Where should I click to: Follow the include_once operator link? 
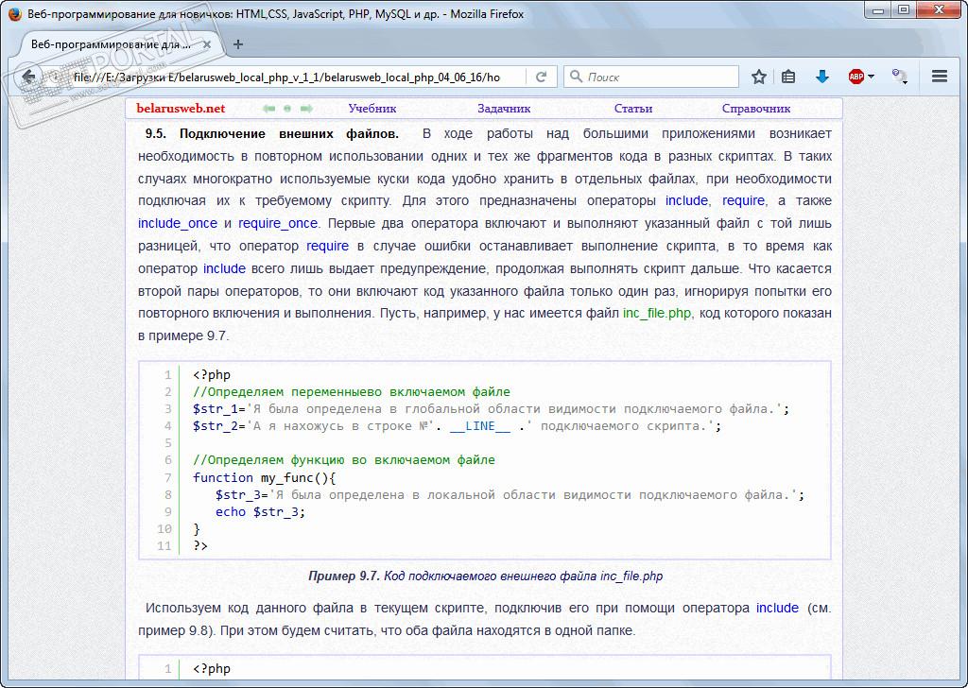[177, 224]
